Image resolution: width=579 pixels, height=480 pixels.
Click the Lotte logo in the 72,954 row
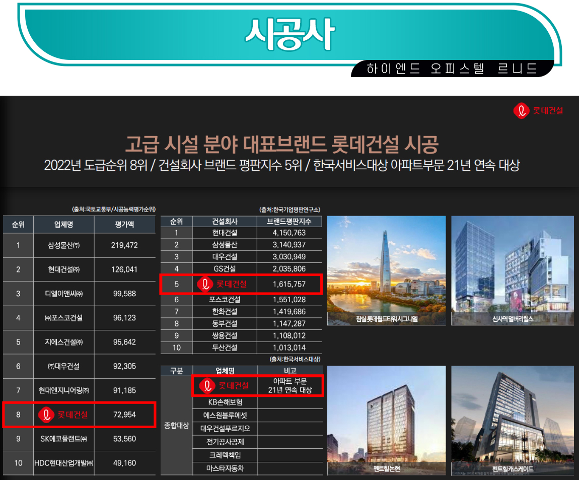(x=46, y=415)
